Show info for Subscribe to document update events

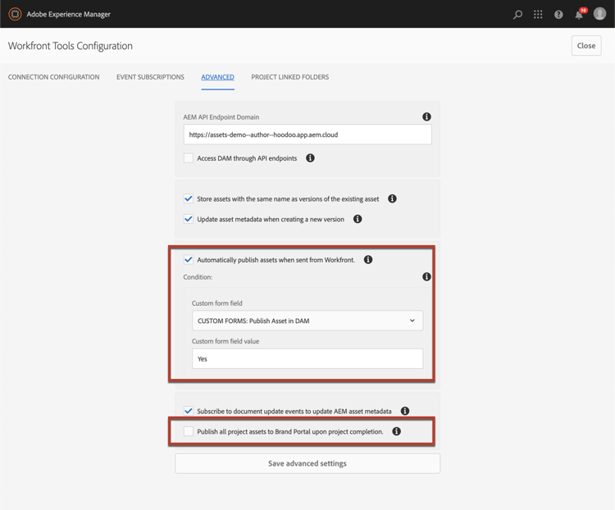pyautogui.click(x=405, y=411)
